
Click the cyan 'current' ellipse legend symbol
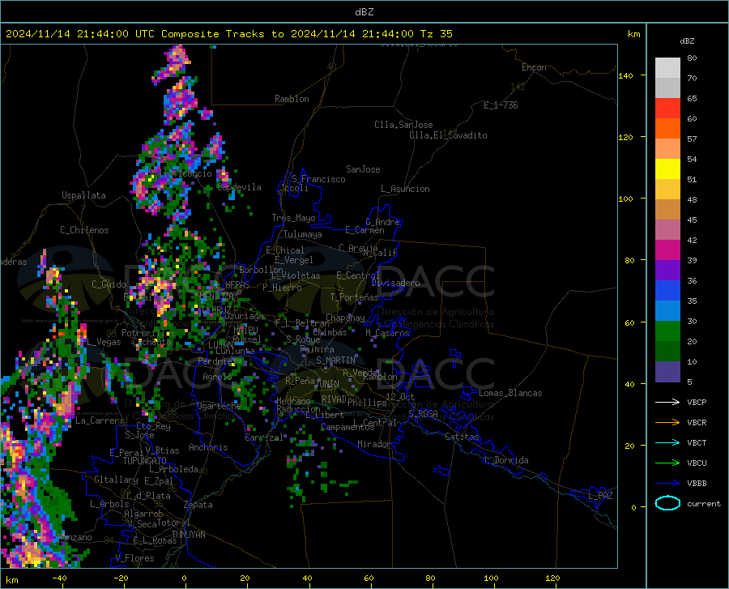(667, 503)
